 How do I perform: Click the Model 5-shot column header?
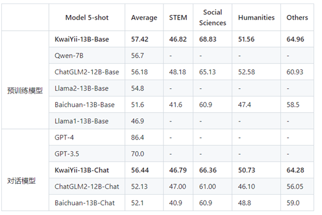(87, 17)
